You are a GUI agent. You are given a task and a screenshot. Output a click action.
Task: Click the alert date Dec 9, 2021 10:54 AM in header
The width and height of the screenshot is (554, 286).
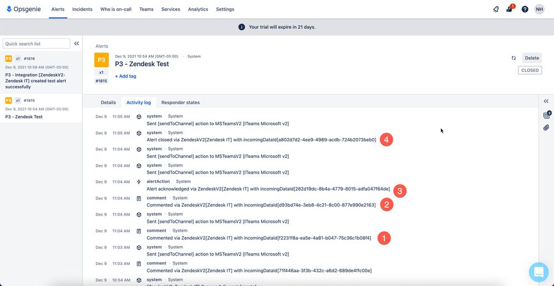click(x=146, y=56)
